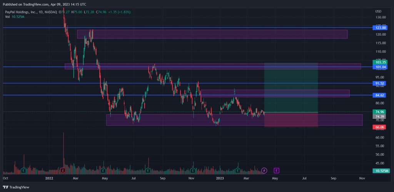Click the purple lightning bolt event icon

(x=264, y=170)
